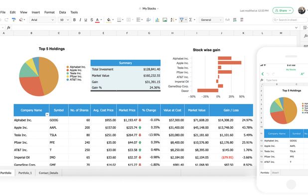Viewport: 308px width, 196px height.
Task: Click the green Share button
Action: coord(283,10)
